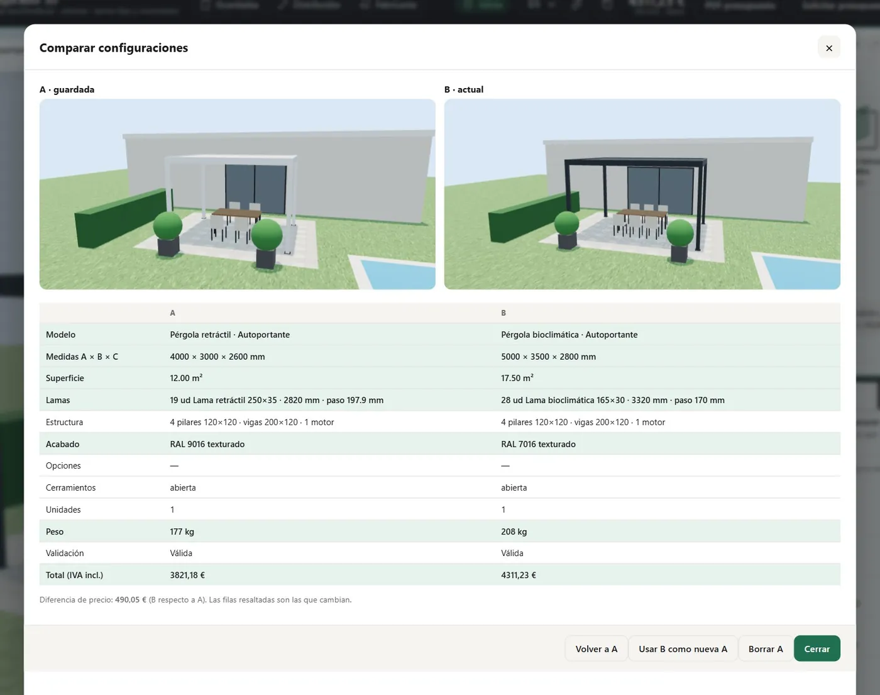This screenshot has width=880, height=695.
Task: Click 'RAL 9016 texturado' finish value
Action: [207, 444]
